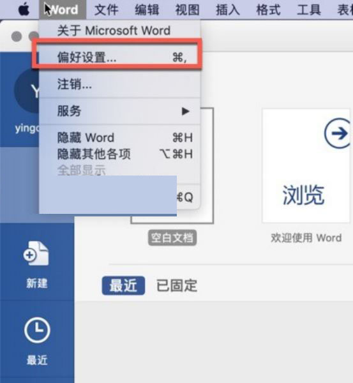The height and width of the screenshot is (383, 353).
Task: Open the 编辑 menu
Action: tap(147, 10)
